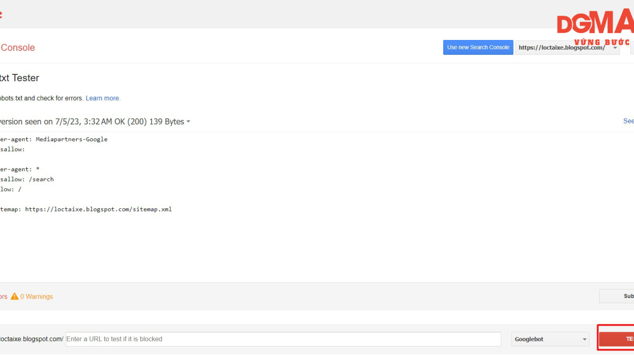Image resolution: width=634 pixels, height=356 pixels.
Task: Click the Sitemap URL line in robots.txt
Action: tap(86, 209)
